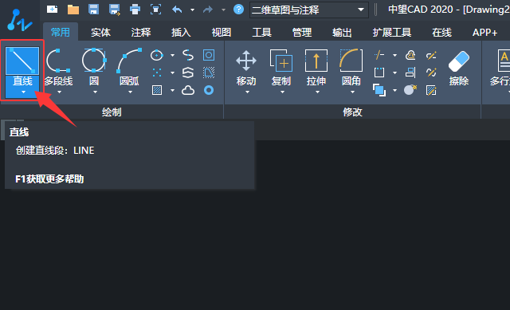
Task: Expand the 圆弧 arc dropdown arrow
Action: pos(130,92)
